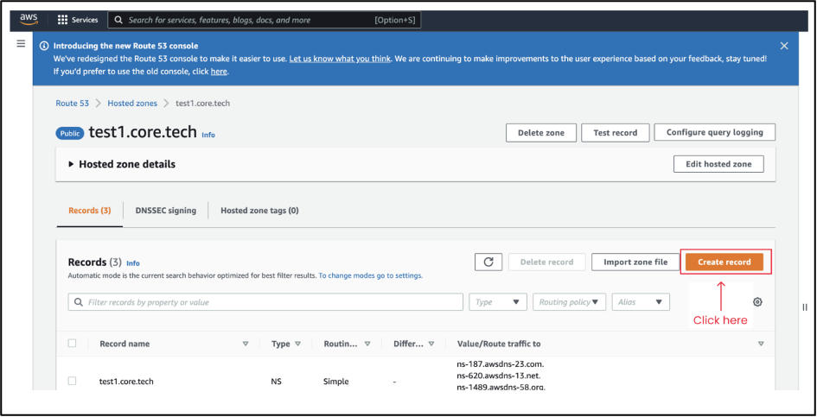Click the search magnifier in top bar
The image size is (817, 417).
tap(118, 20)
